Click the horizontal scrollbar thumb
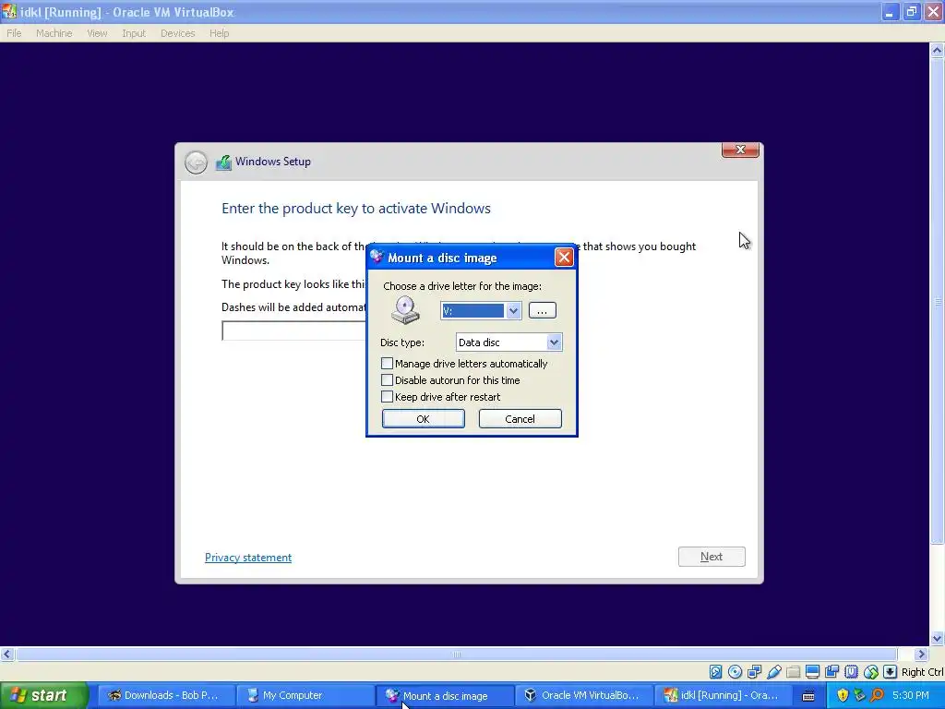This screenshot has width=945, height=709. (x=456, y=655)
